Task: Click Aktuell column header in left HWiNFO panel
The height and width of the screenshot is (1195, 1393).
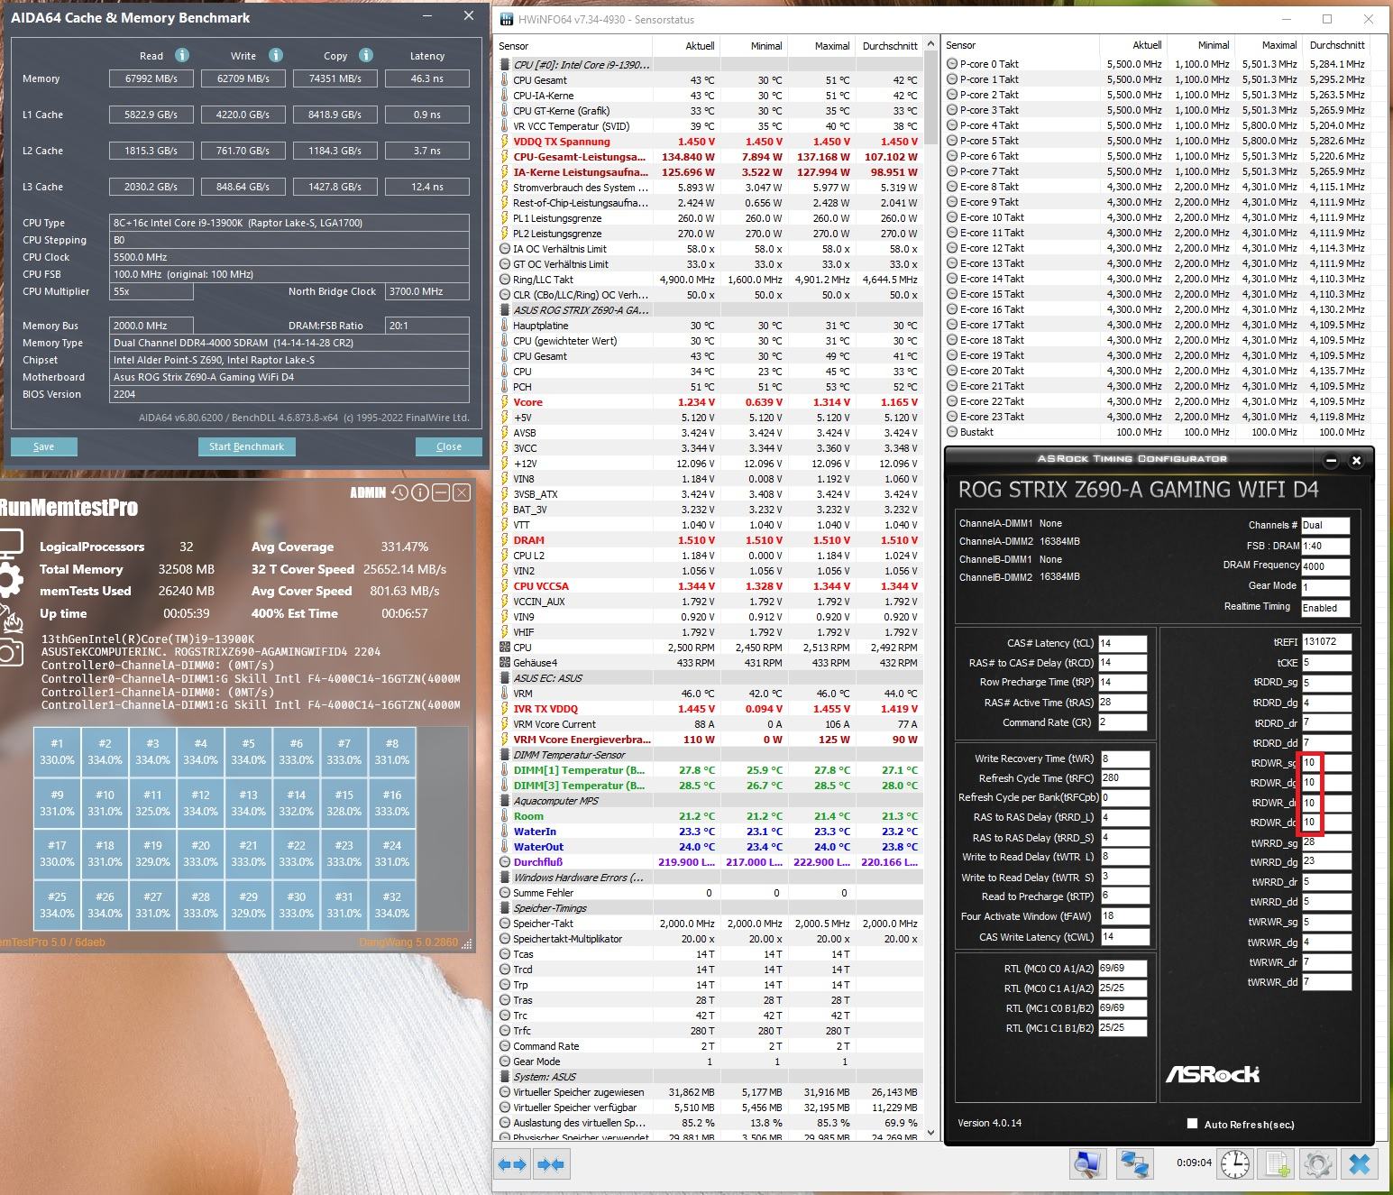Action: [686, 46]
